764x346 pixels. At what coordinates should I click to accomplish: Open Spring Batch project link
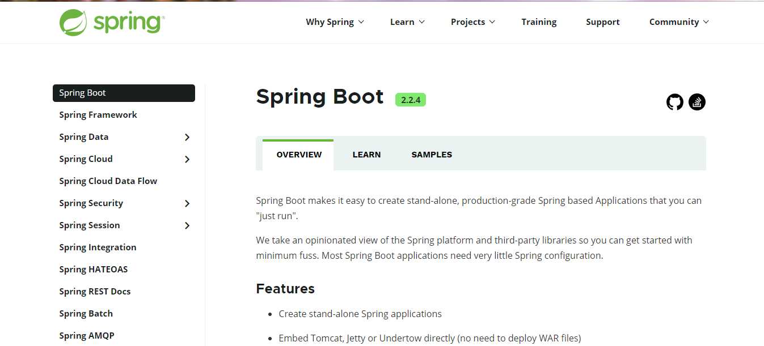[86, 314]
